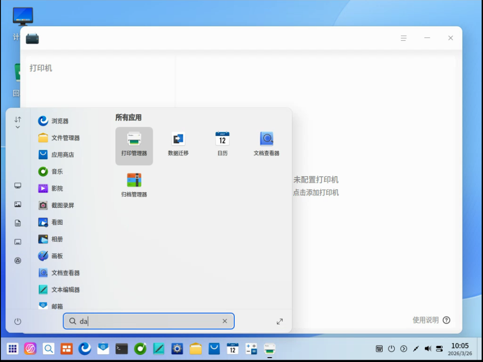
Task: Open 浏览器 from launcher list
Action: click(x=53, y=121)
